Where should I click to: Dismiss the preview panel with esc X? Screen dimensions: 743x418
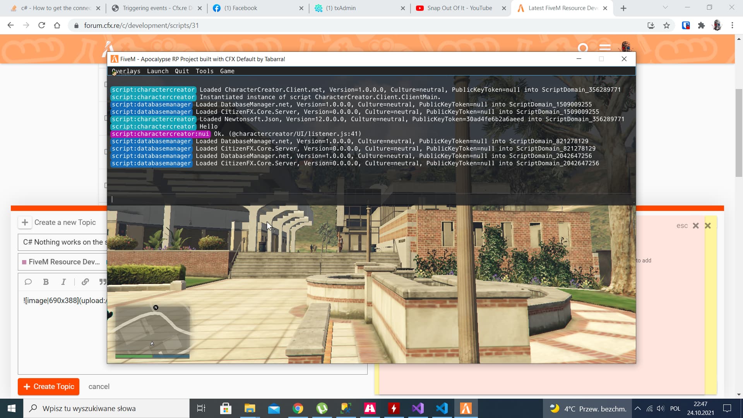(x=695, y=226)
